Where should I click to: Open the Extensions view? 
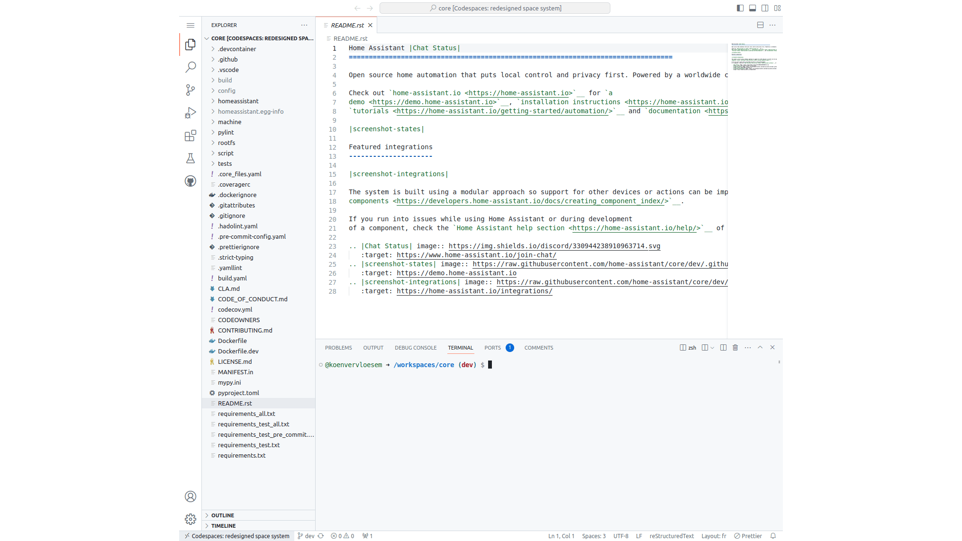coord(191,136)
